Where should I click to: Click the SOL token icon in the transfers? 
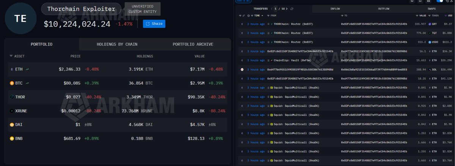[x=430, y=69]
